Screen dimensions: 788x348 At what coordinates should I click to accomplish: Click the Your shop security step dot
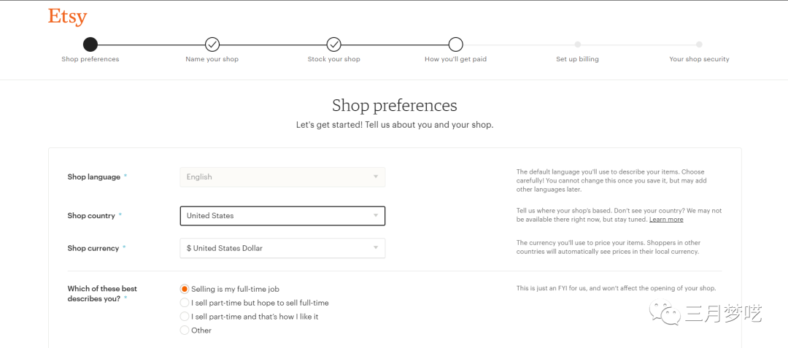pyautogui.click(x=699, y=45)
